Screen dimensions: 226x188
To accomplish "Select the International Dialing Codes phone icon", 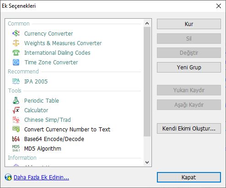I will click(16, 52).
